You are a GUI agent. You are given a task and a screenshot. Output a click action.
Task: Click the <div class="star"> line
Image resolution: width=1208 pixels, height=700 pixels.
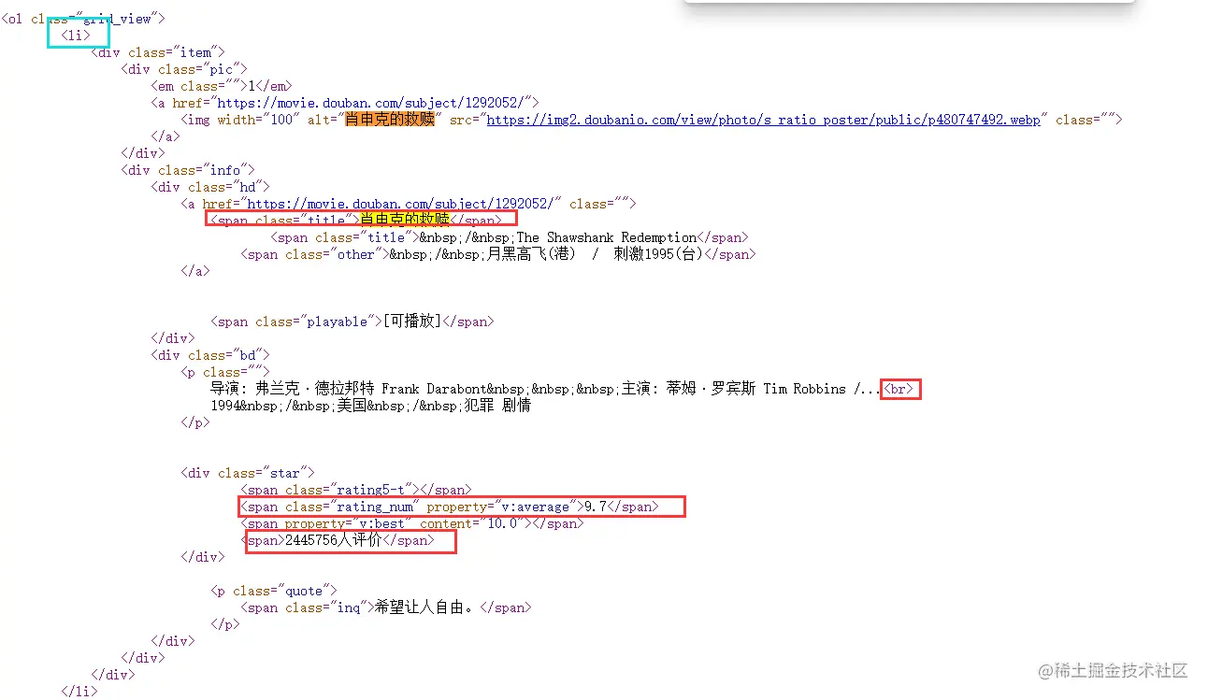tap(247, 473)
